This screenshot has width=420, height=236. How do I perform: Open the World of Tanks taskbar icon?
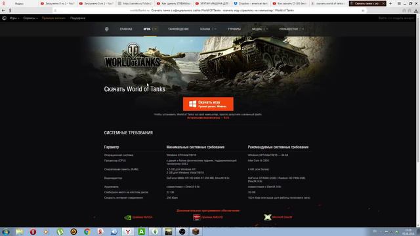169,231
